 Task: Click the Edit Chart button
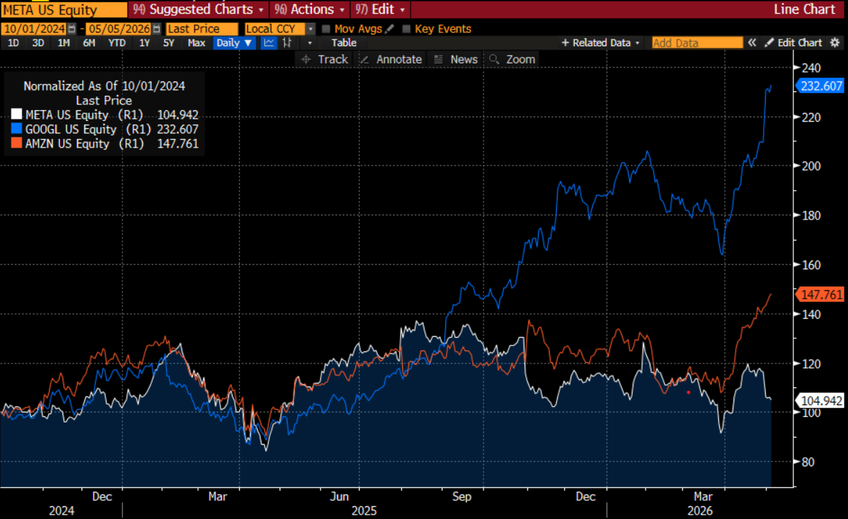tap(793, 42)
